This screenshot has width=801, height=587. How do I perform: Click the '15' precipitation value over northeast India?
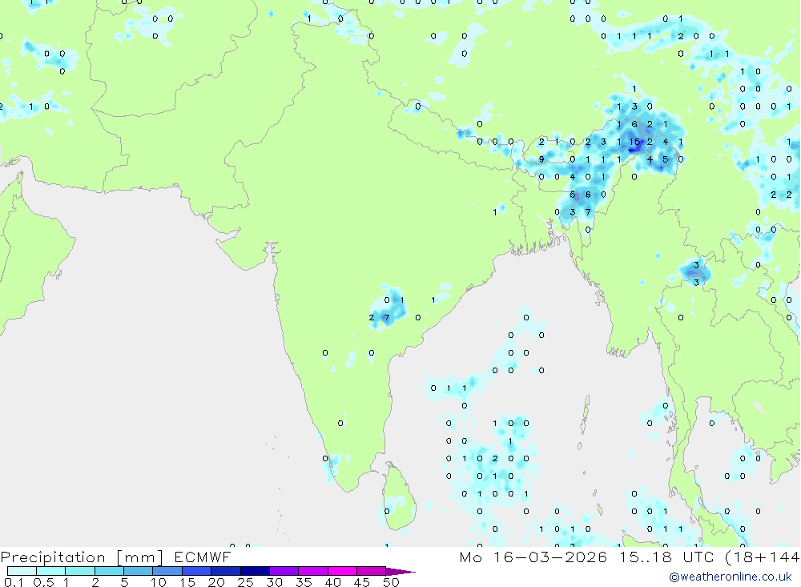634,142
